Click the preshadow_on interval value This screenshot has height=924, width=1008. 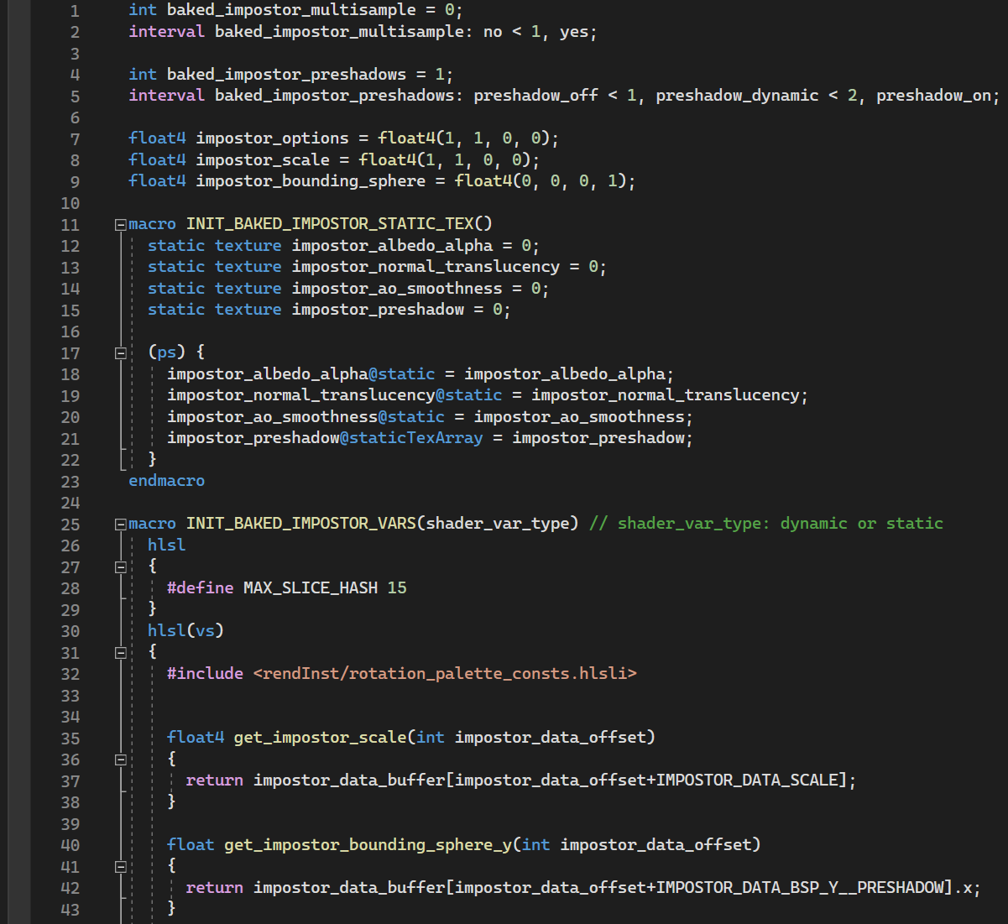click(x=933, y=95)
